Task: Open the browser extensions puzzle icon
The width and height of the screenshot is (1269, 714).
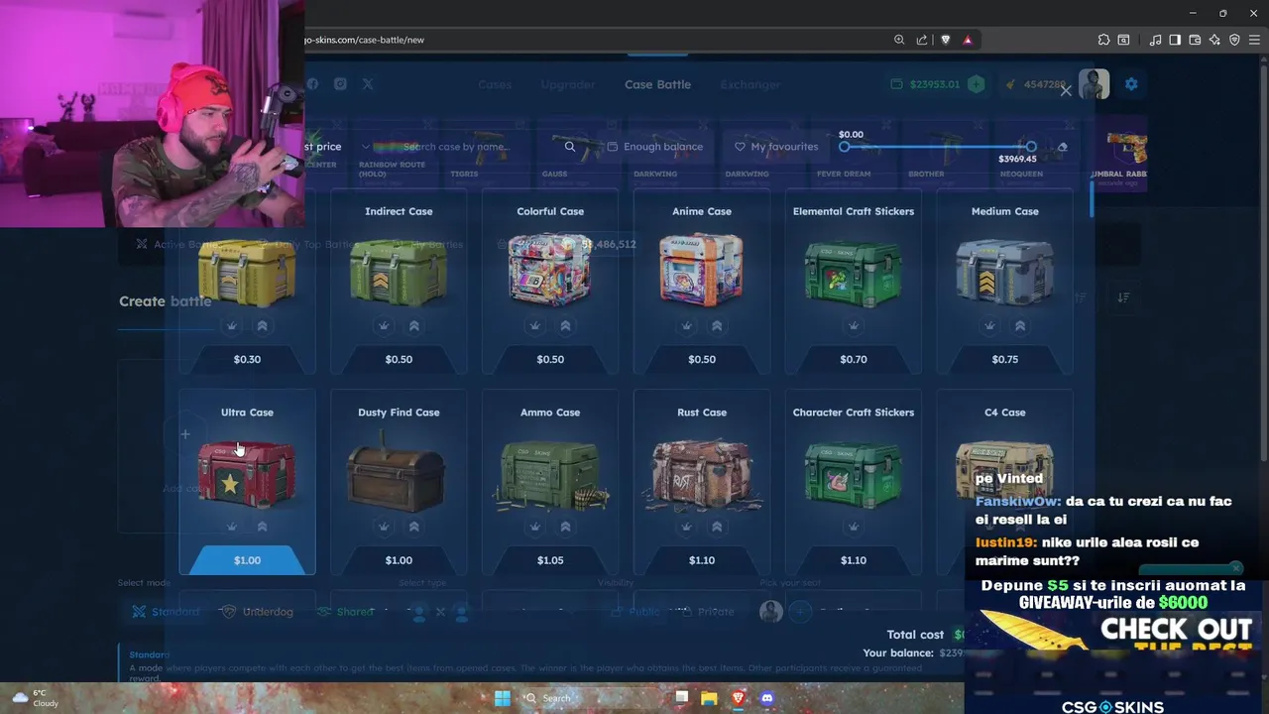Action: point(1103,40)
